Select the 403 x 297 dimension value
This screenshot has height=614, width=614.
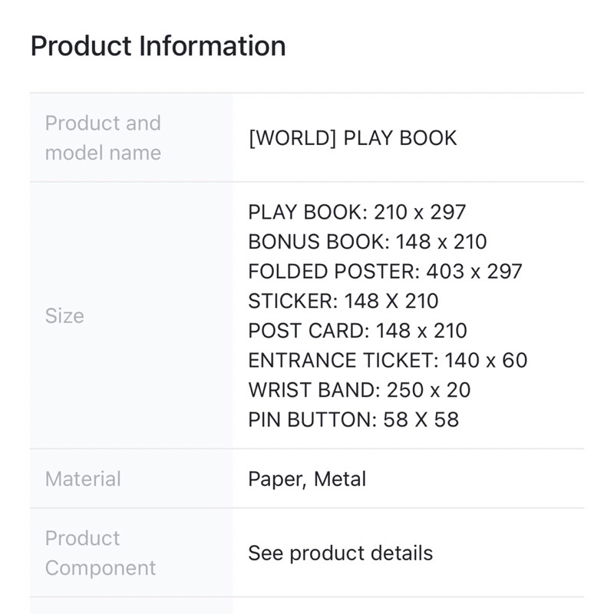click(x=474, y=272)
